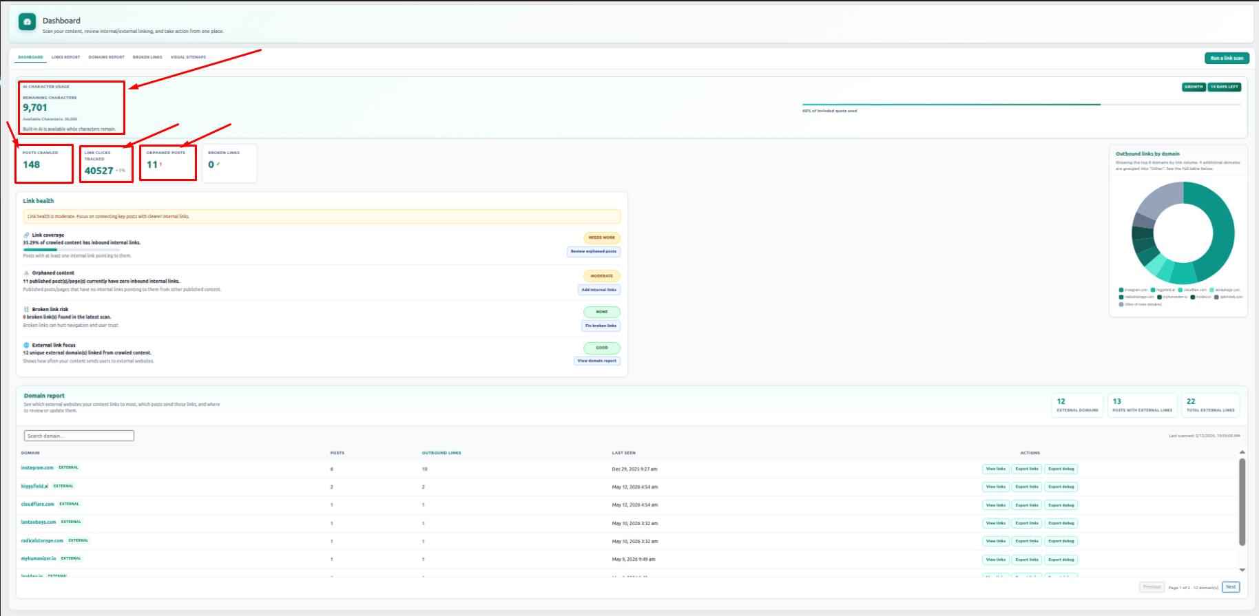This screenshot has height=616, width=1259.
Task: Click the Broken link risk icon
Action: click(x=26, y=310)
